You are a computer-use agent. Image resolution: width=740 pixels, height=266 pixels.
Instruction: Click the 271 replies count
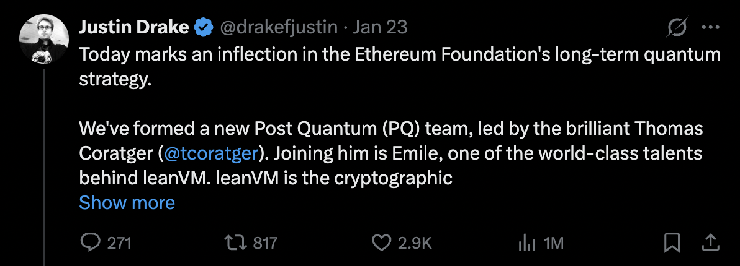point(119,243)
